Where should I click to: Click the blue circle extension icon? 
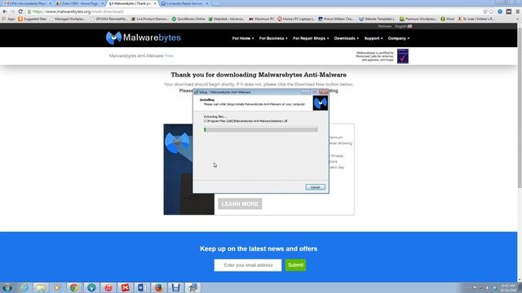[x=500, y=11]
